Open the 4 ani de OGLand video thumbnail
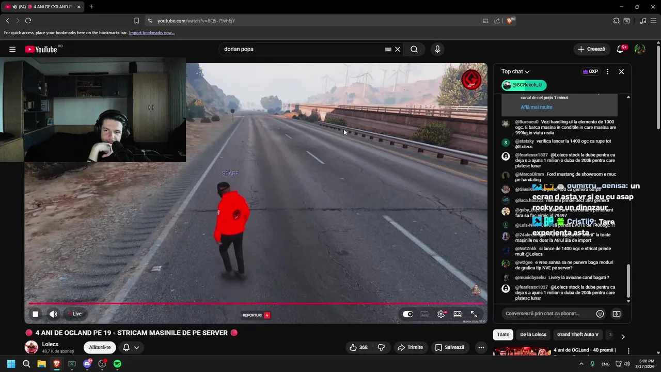 coord(522,351)
